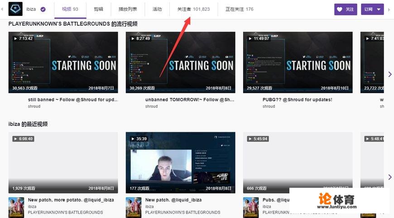Click shroud name under 'unbanned TOMORROW' video
The image size is (394, 218).
click(152, 107)
